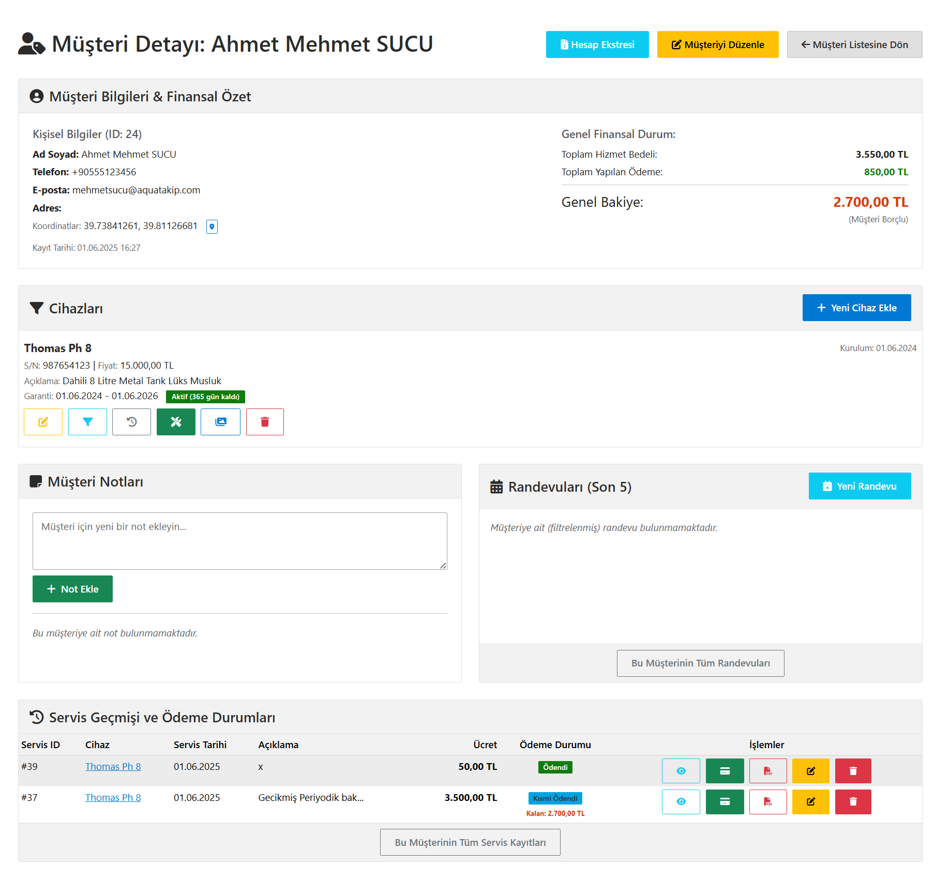Open Thomas Ph 8 link in service #39
The image size is (950, 880).
[113, 766]
